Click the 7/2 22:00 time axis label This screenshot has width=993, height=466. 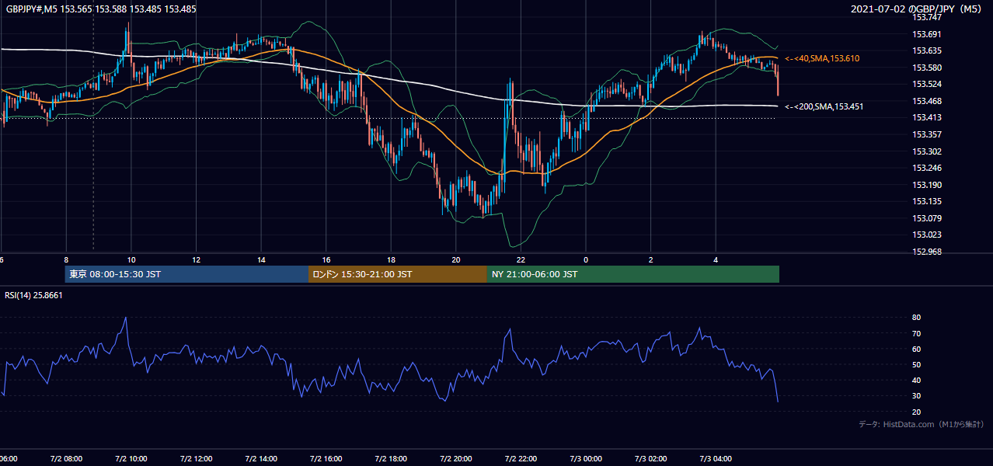coord(521,459)
